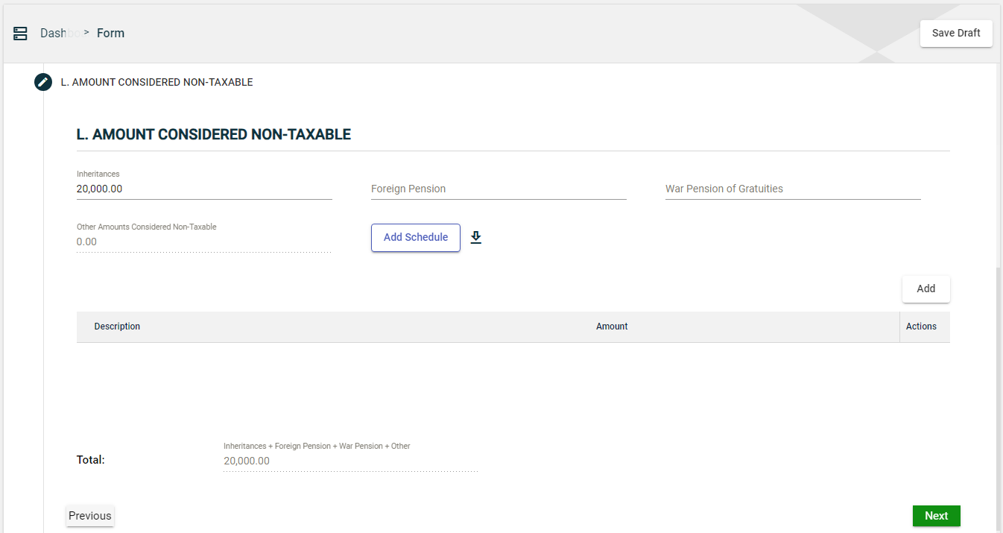Screen dimensions: 1003x533
Task: Click the pencil edit step icon
Action: click(x=43, y=82)
